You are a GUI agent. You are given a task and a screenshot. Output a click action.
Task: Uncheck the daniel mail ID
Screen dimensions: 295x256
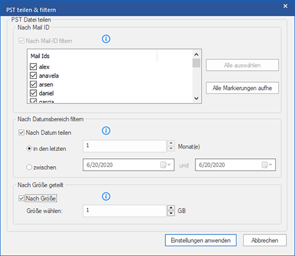(33, 93)
